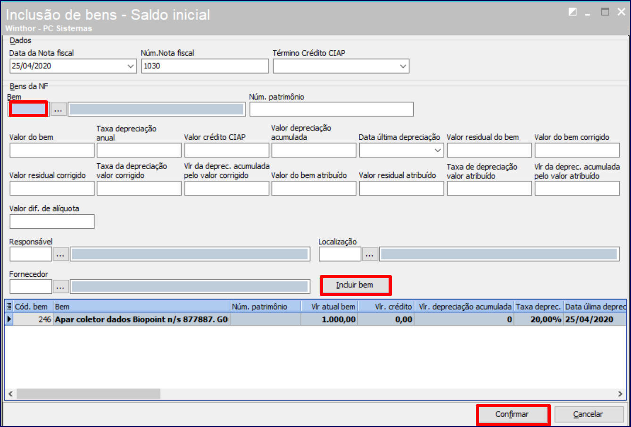Click the 0,00 Vlr. crédito cell
631x427 pixels.
click(386, 319)
